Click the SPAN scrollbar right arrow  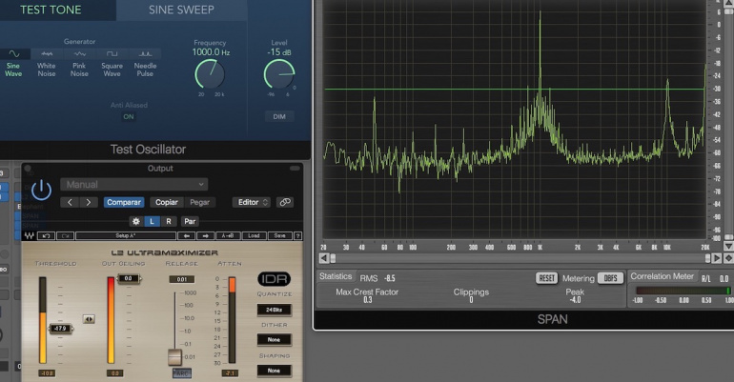717,258
